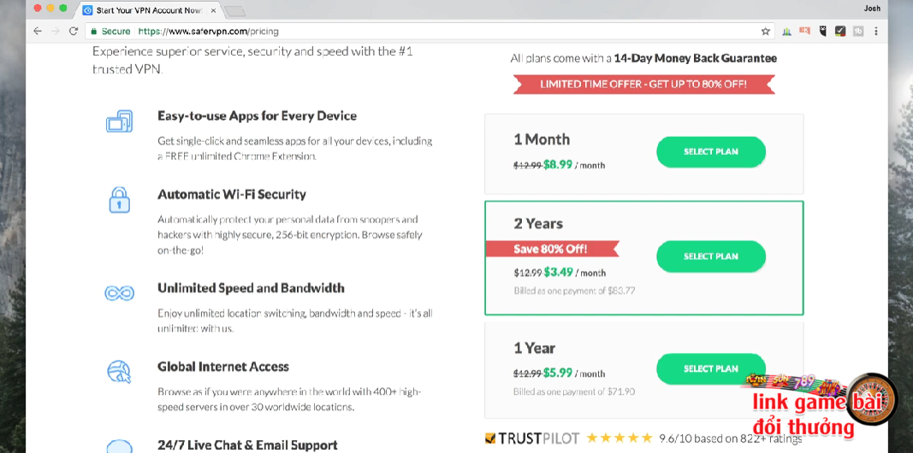The height and width of the screenshot is (453, 913).
Task: Click the infinity icon for Unlimited Speed
Action: coord(119,293)
